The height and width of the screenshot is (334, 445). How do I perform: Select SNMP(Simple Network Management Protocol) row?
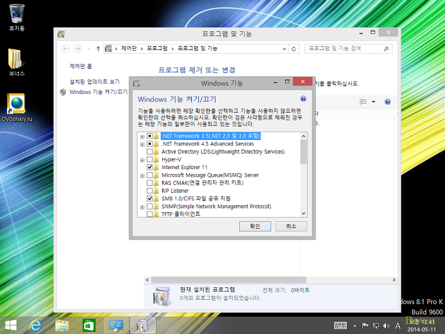pos(216,207)
